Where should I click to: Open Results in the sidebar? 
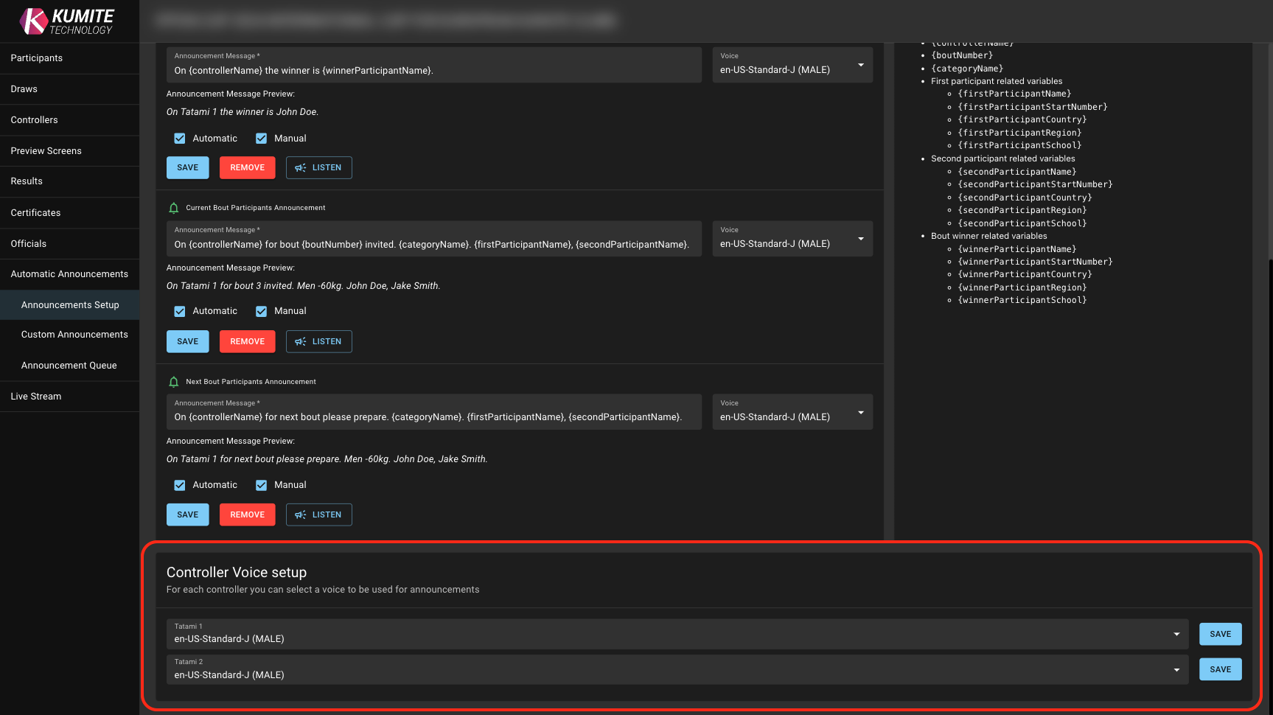click(x=69, y=181)
